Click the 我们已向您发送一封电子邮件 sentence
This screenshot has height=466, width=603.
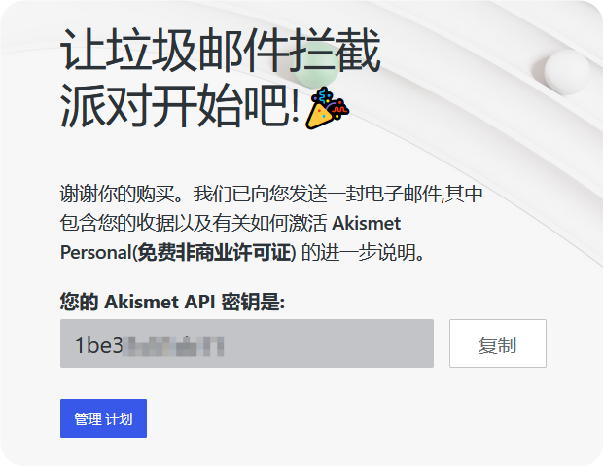click(317, 194)
